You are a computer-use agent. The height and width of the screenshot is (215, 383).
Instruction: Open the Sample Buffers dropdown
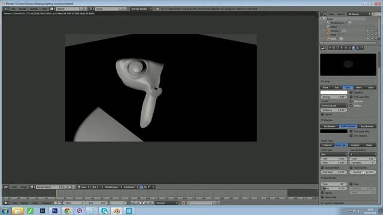click(363, 154)
